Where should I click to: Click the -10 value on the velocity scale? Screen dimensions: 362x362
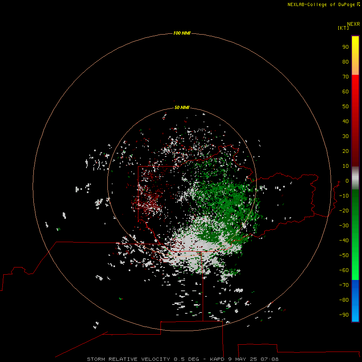[344, 196]
